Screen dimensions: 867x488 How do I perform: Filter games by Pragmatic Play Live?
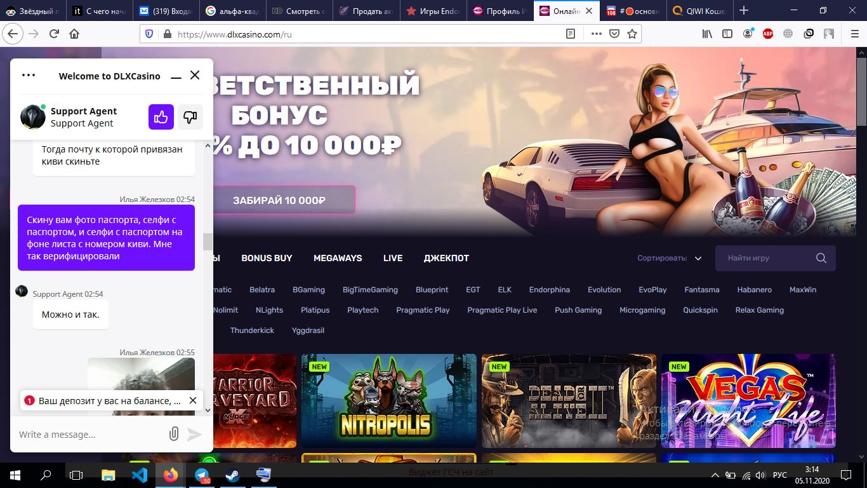click(502, 310)
